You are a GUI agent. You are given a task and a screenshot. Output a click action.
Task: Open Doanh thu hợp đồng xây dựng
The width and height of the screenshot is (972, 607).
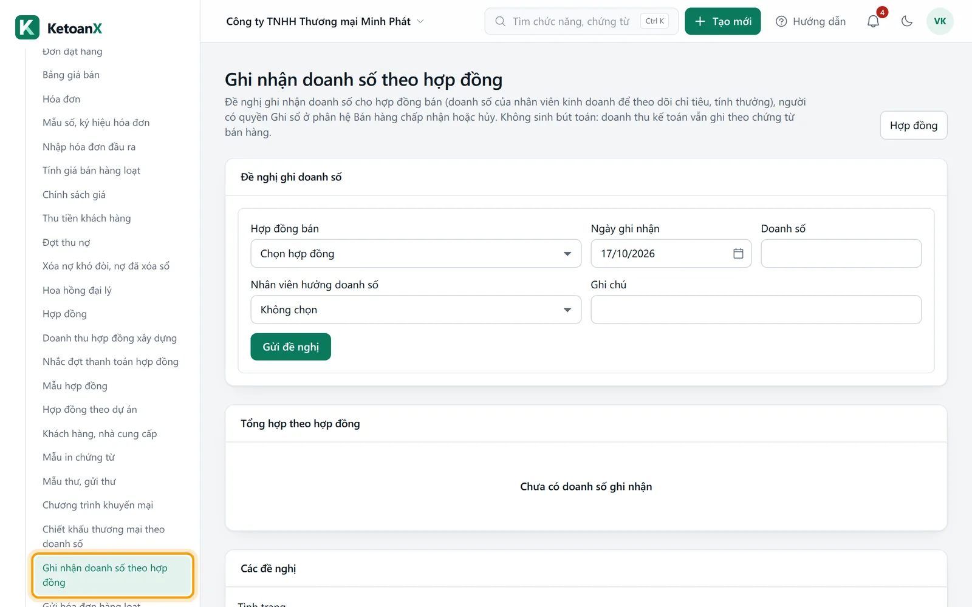[110, 338]
